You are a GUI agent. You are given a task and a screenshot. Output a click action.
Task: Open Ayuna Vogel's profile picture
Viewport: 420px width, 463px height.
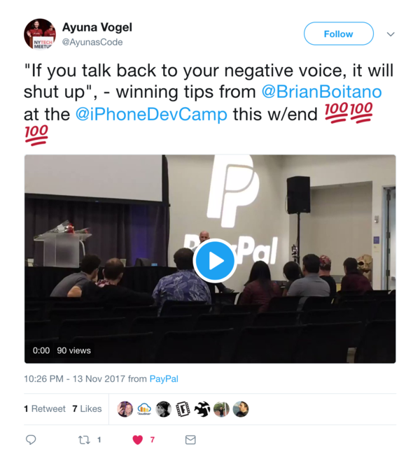[x=40, y=34]
